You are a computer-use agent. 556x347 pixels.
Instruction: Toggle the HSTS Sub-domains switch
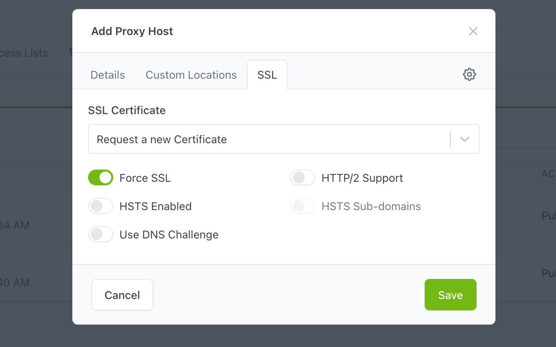(x=303, y=206)
